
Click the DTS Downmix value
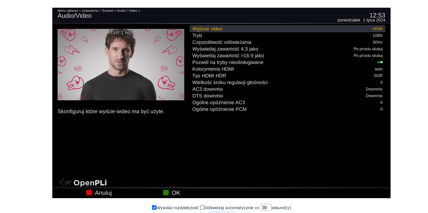click(x=374, y=96)
